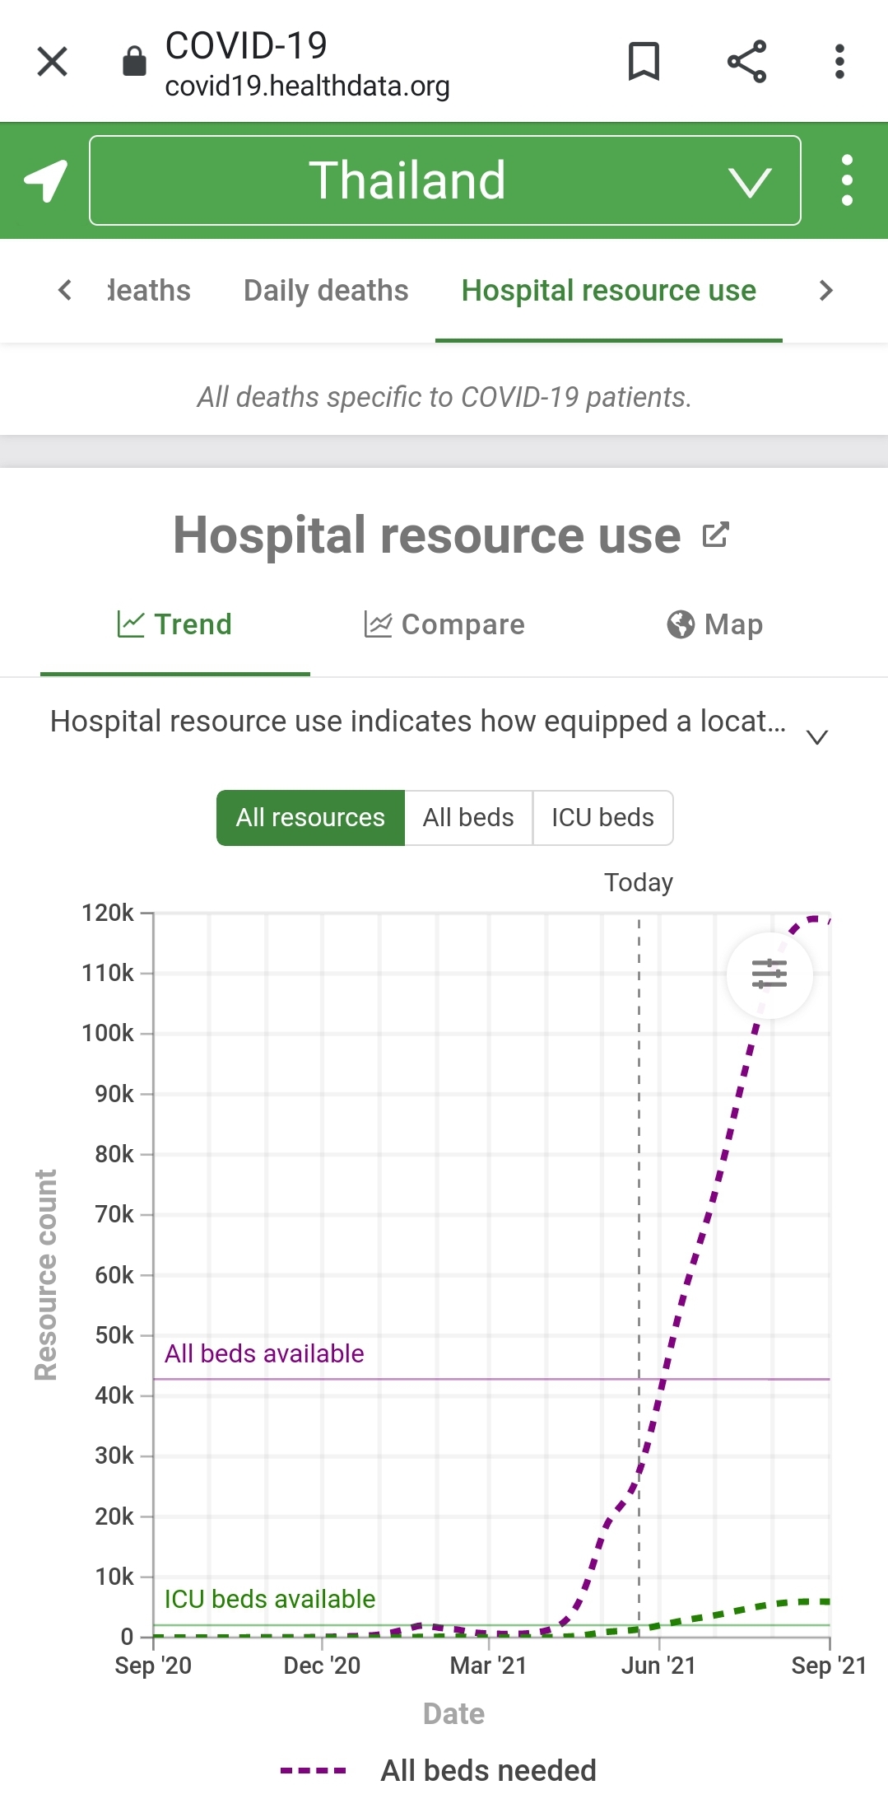Open the green header three-dot menu

[x=847, y=180]
